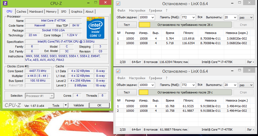
Task: Click the lower LinX window title icon
Action: point(118,71)
